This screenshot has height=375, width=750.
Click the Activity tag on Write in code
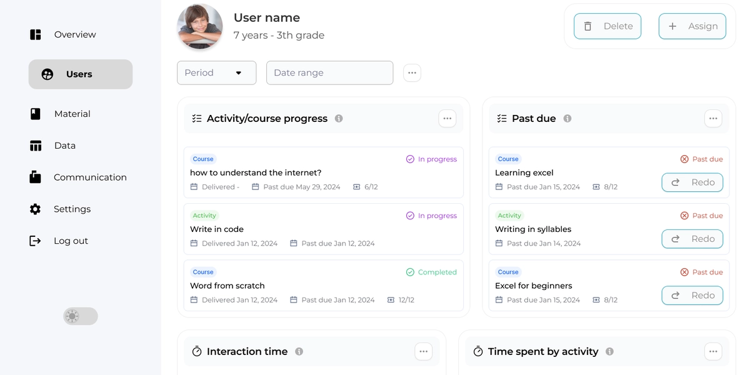(x=204, y=216)
